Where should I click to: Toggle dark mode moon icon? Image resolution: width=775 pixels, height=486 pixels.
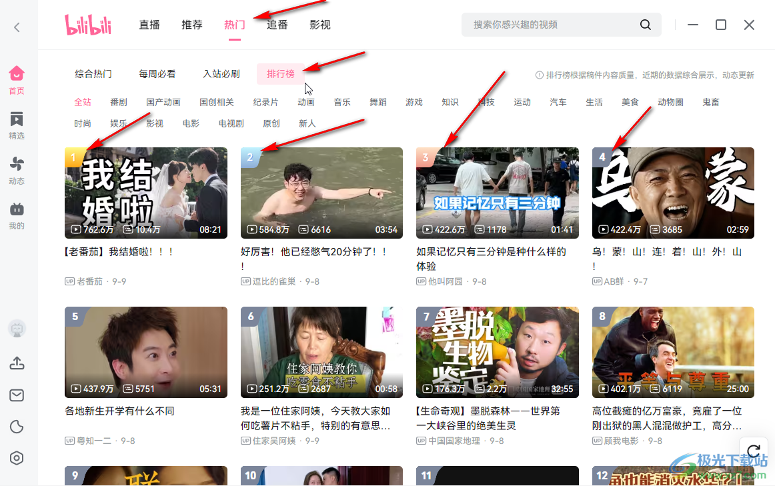17,427
